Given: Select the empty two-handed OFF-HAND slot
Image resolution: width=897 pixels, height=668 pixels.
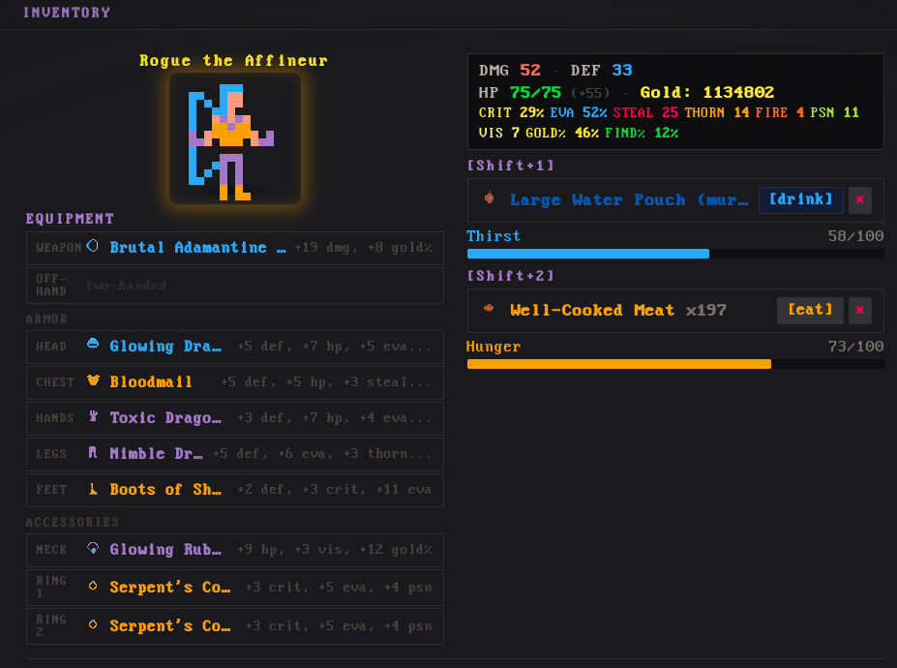Looking at the screenshot, I should [235, 285].
